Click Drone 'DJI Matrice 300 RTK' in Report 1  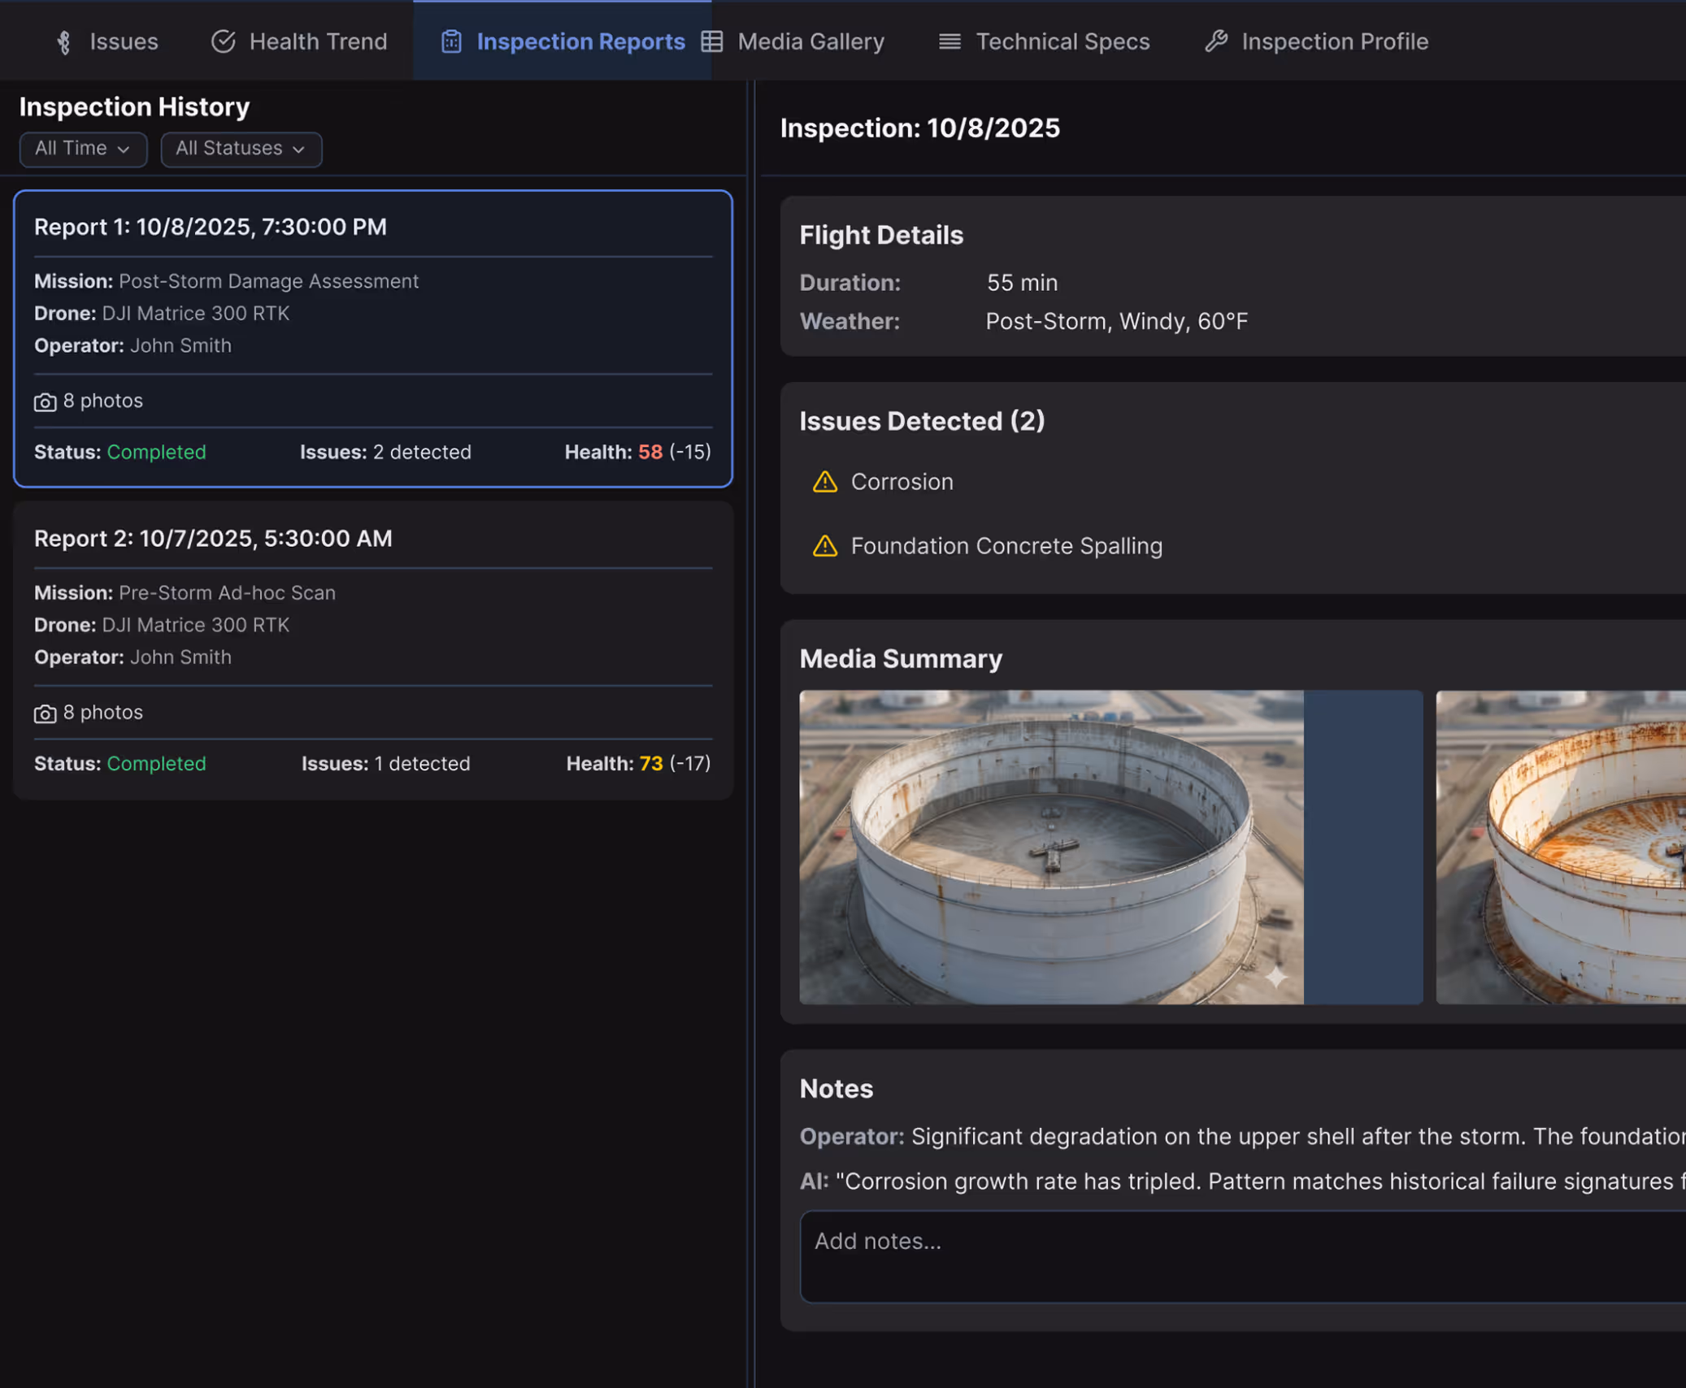pyautogui.click(x=195, y=314)
